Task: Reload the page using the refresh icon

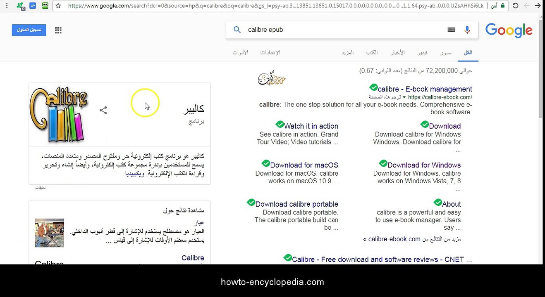Action: [x=515, y=6]
